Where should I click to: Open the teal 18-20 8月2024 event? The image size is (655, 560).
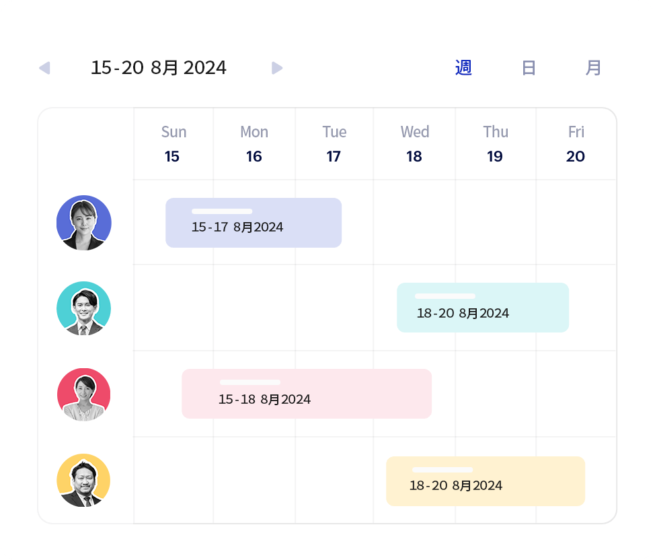483,308
